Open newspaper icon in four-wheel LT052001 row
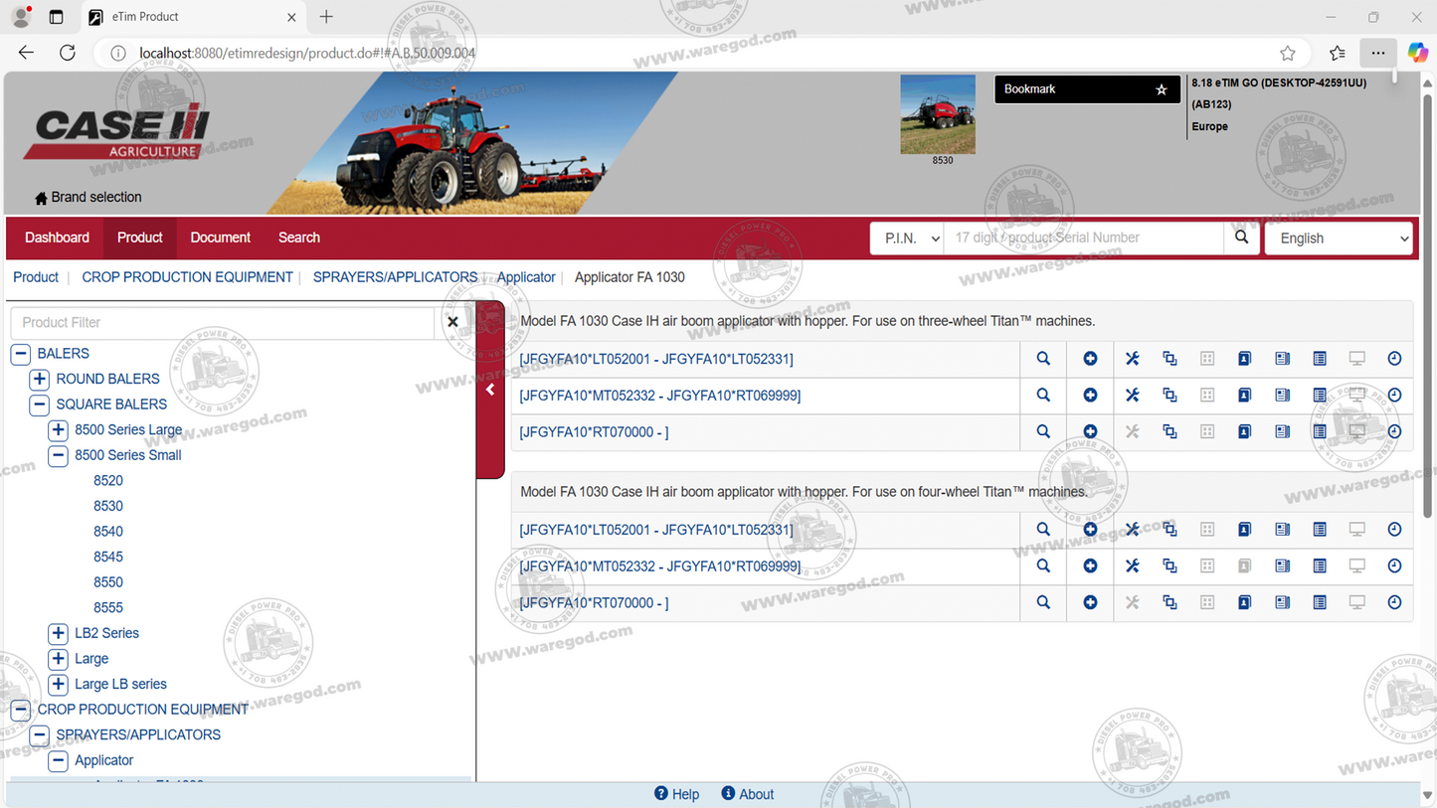The image size is (1437, 808). [1282, 530]
